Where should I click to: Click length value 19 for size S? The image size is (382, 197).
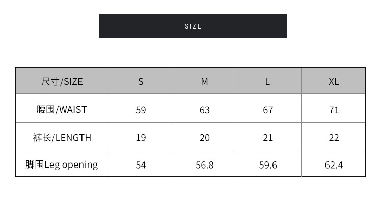pyautogui.click(x=141, y=138)
